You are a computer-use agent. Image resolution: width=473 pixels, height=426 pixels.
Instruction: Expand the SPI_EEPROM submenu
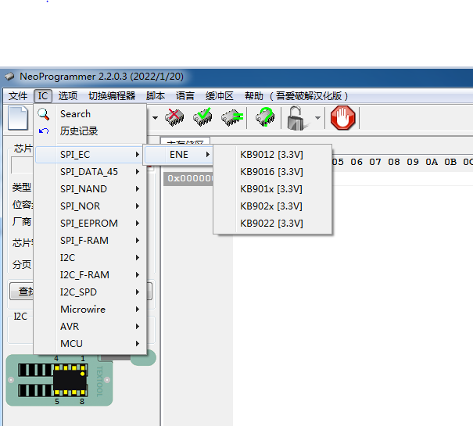88,224
